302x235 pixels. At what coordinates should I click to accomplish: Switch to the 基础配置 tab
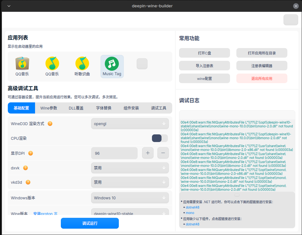click(x=21, y=108)
